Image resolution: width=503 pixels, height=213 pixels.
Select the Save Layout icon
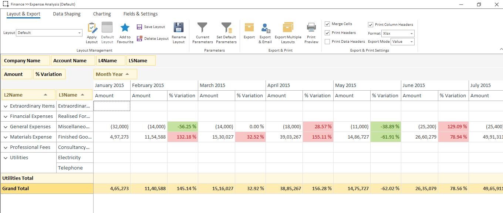coord(140,27)
